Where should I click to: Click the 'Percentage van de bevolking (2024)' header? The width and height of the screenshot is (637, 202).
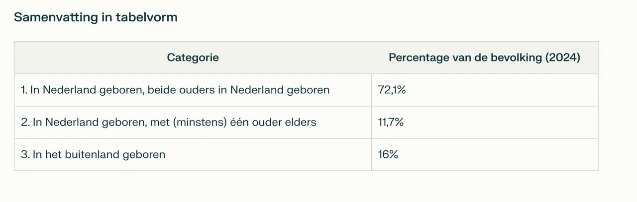click(x=485, y=58)
